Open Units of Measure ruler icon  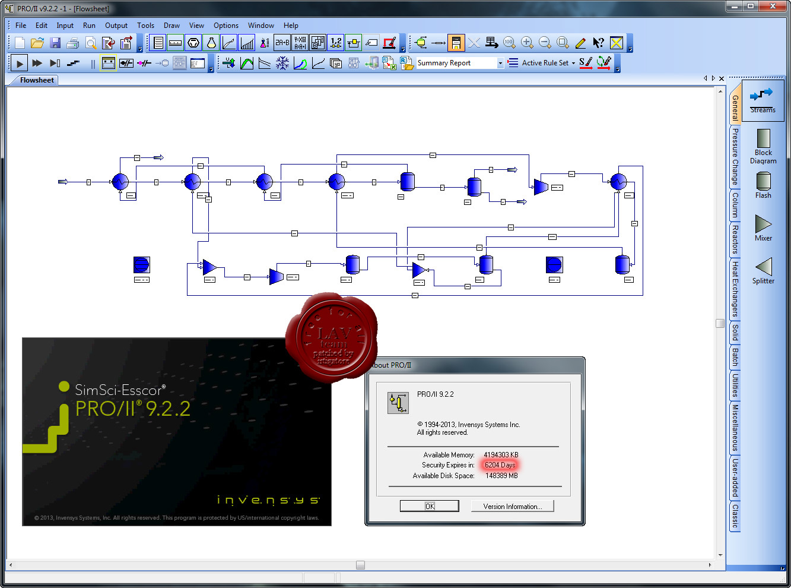click(176, 43)
